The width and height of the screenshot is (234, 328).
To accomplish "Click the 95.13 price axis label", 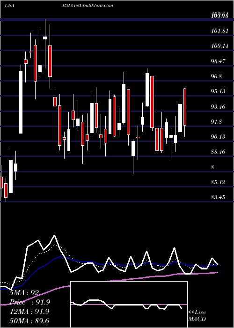I will coord(219,91).
